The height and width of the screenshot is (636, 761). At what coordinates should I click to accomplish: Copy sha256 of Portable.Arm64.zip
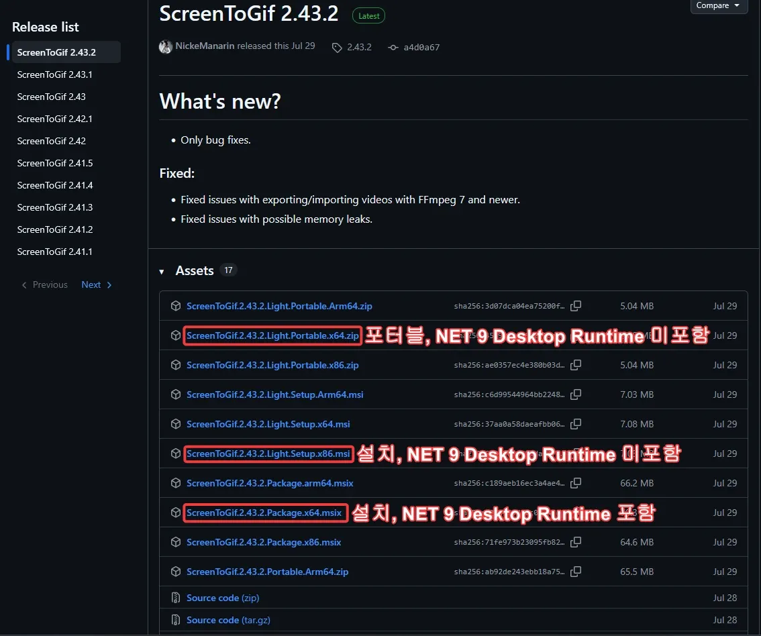click(x=576, y=572)
